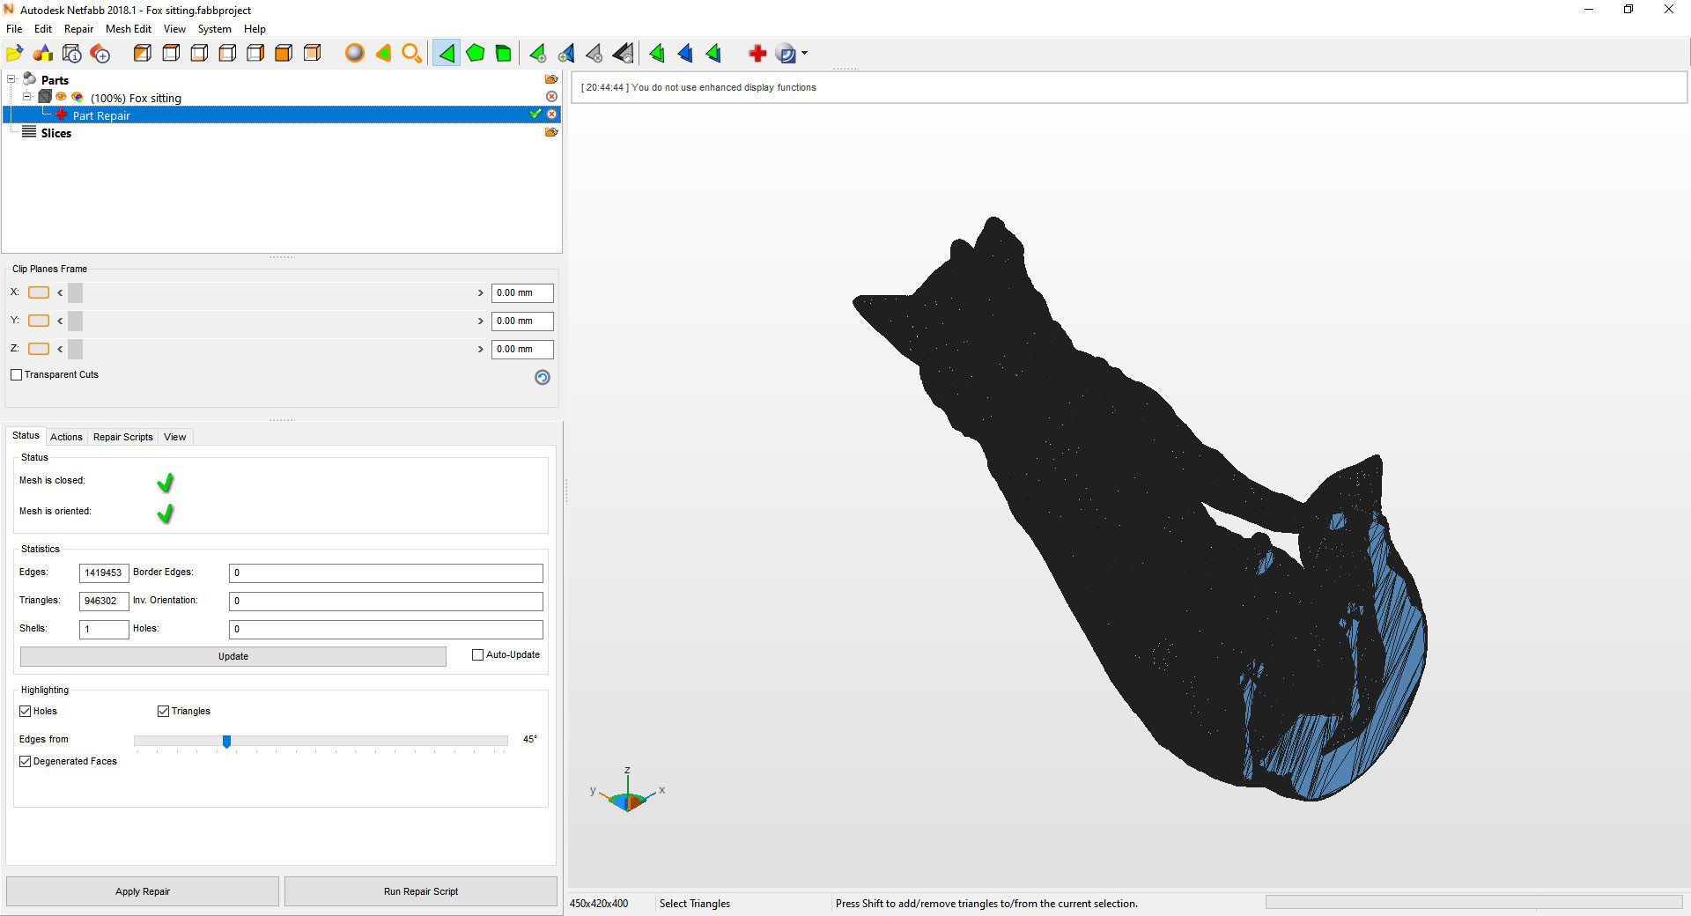Uncheck the Holes highlighting checkbox
This screenshot has height=916, width=1691.
click(x=25, y=711)
